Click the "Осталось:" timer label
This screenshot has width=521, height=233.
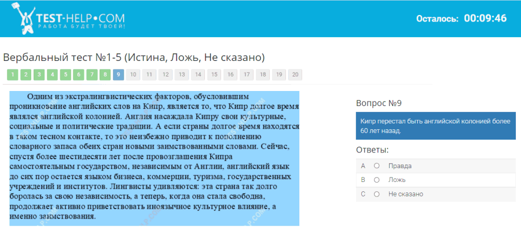[x=438, y=19]
